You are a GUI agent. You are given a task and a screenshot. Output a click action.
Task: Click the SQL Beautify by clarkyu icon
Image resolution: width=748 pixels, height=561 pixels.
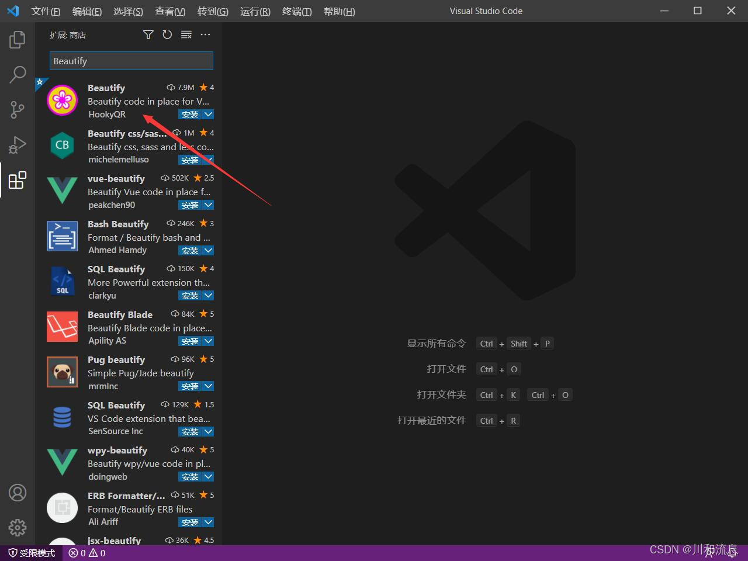(x=62, y=282)
